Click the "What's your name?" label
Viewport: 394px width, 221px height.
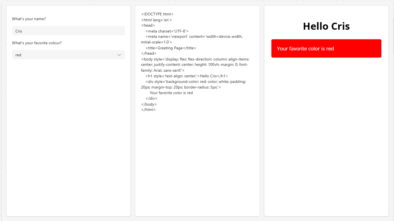(29, 19)
